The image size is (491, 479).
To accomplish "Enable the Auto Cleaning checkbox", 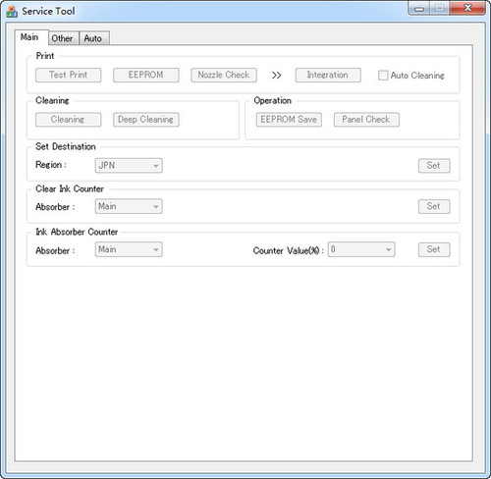I will click(383, 76).
